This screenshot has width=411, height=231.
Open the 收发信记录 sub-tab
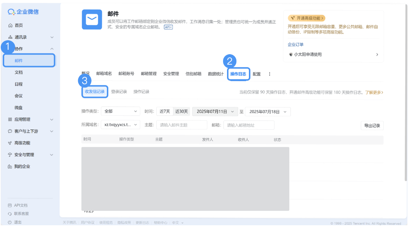click(95, 91)
